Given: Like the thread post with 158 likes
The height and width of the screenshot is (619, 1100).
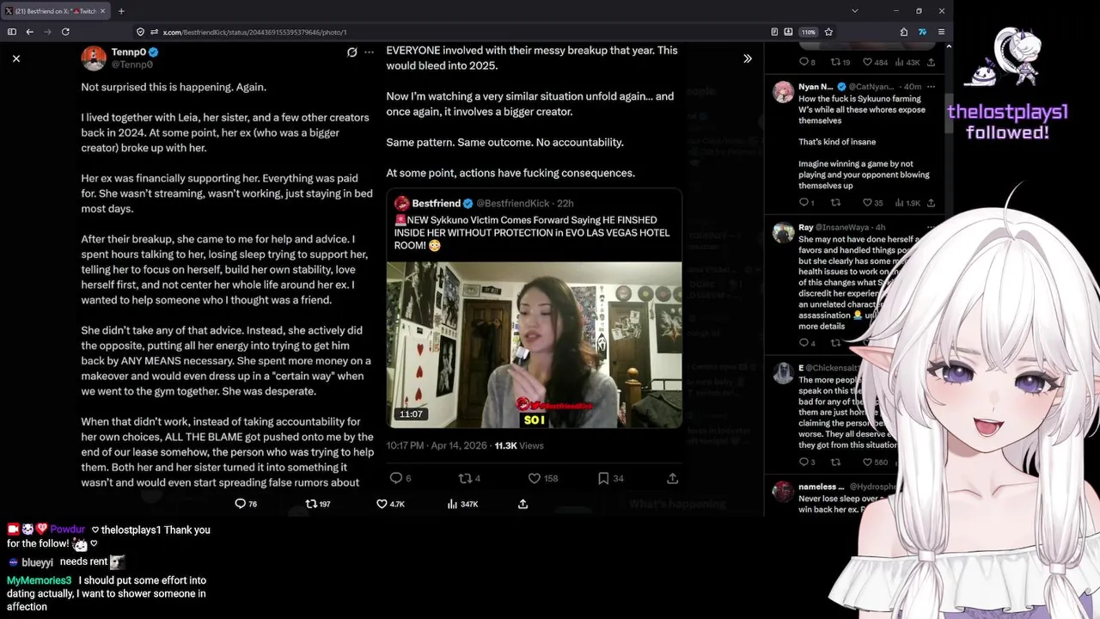Looking at the screenshot, I should point(542,478).
